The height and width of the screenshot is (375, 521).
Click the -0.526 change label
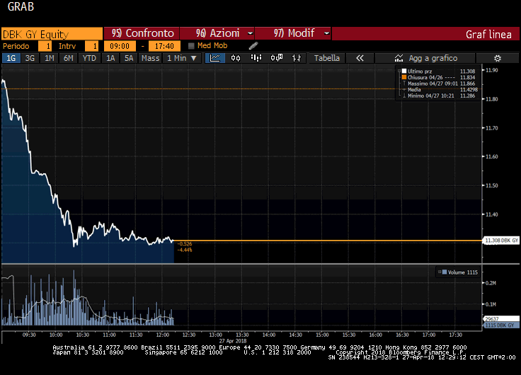coord(185,244)
